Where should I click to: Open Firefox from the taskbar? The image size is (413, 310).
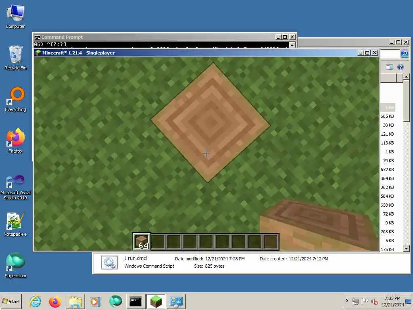55,301
